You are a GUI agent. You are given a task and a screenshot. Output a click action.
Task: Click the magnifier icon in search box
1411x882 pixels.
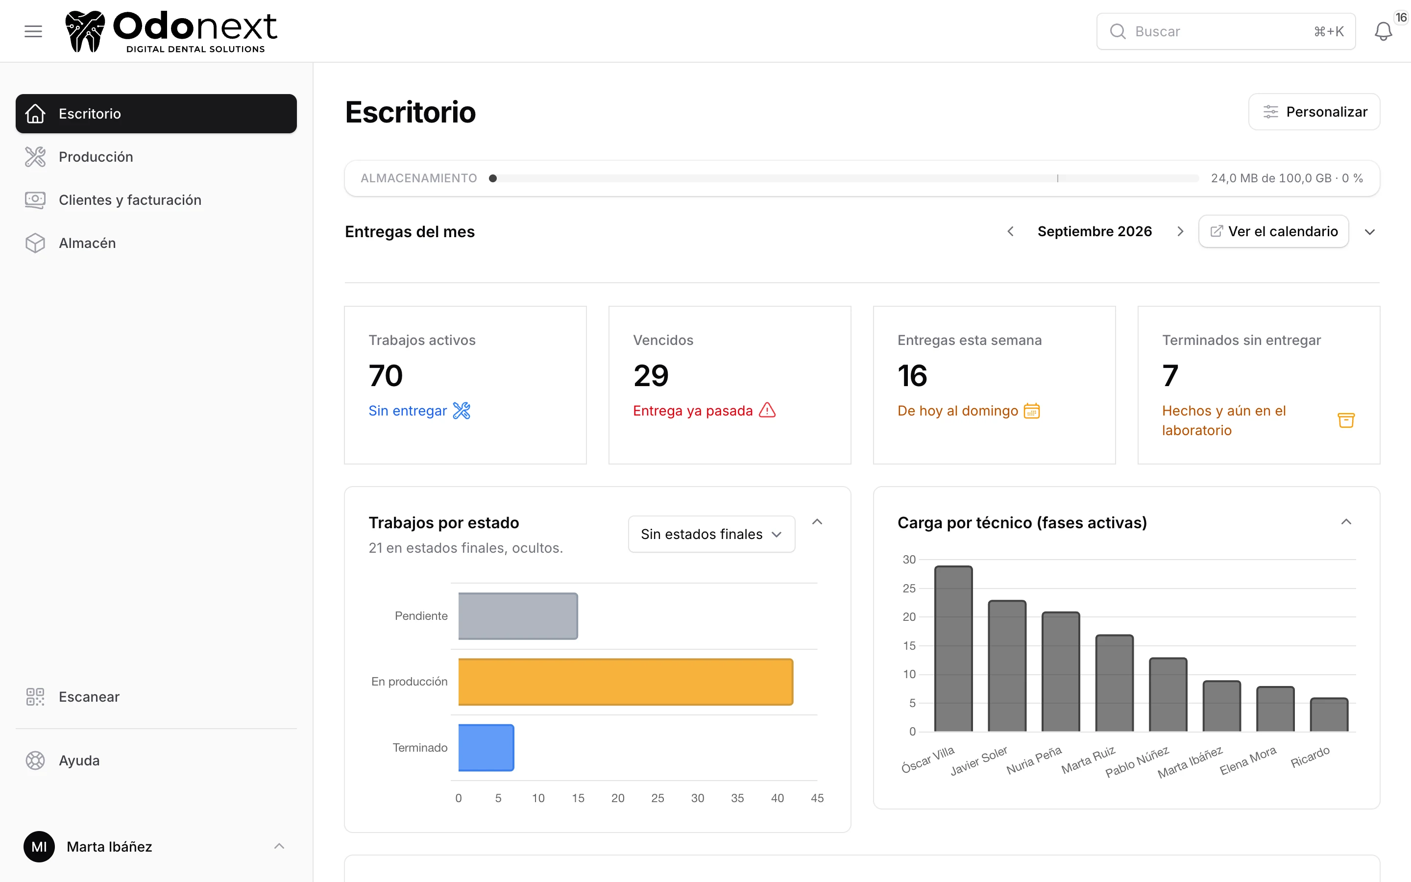[1117, 31]
